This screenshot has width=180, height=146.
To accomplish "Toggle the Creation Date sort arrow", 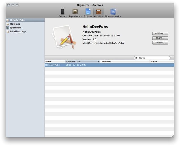I will (98, 62).
